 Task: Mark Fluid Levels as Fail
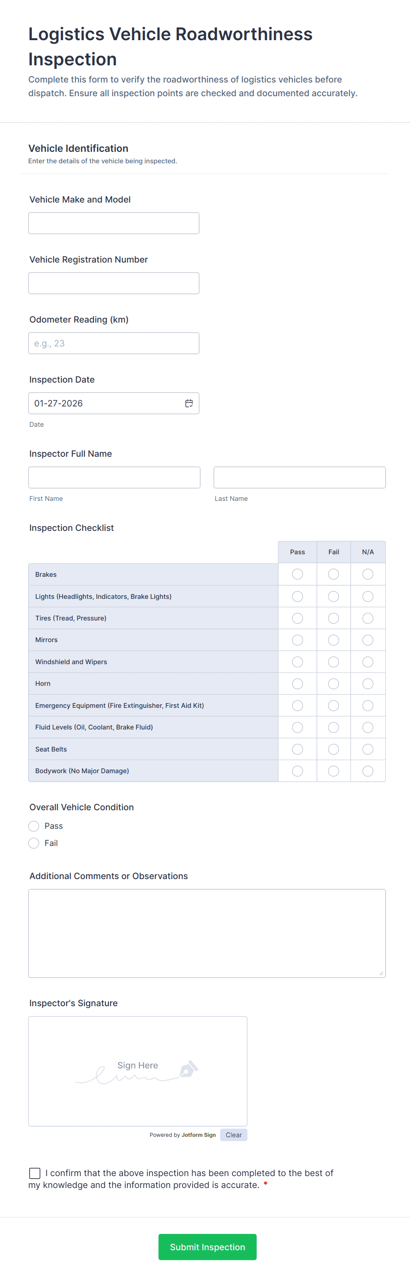[x=333, y=727]
